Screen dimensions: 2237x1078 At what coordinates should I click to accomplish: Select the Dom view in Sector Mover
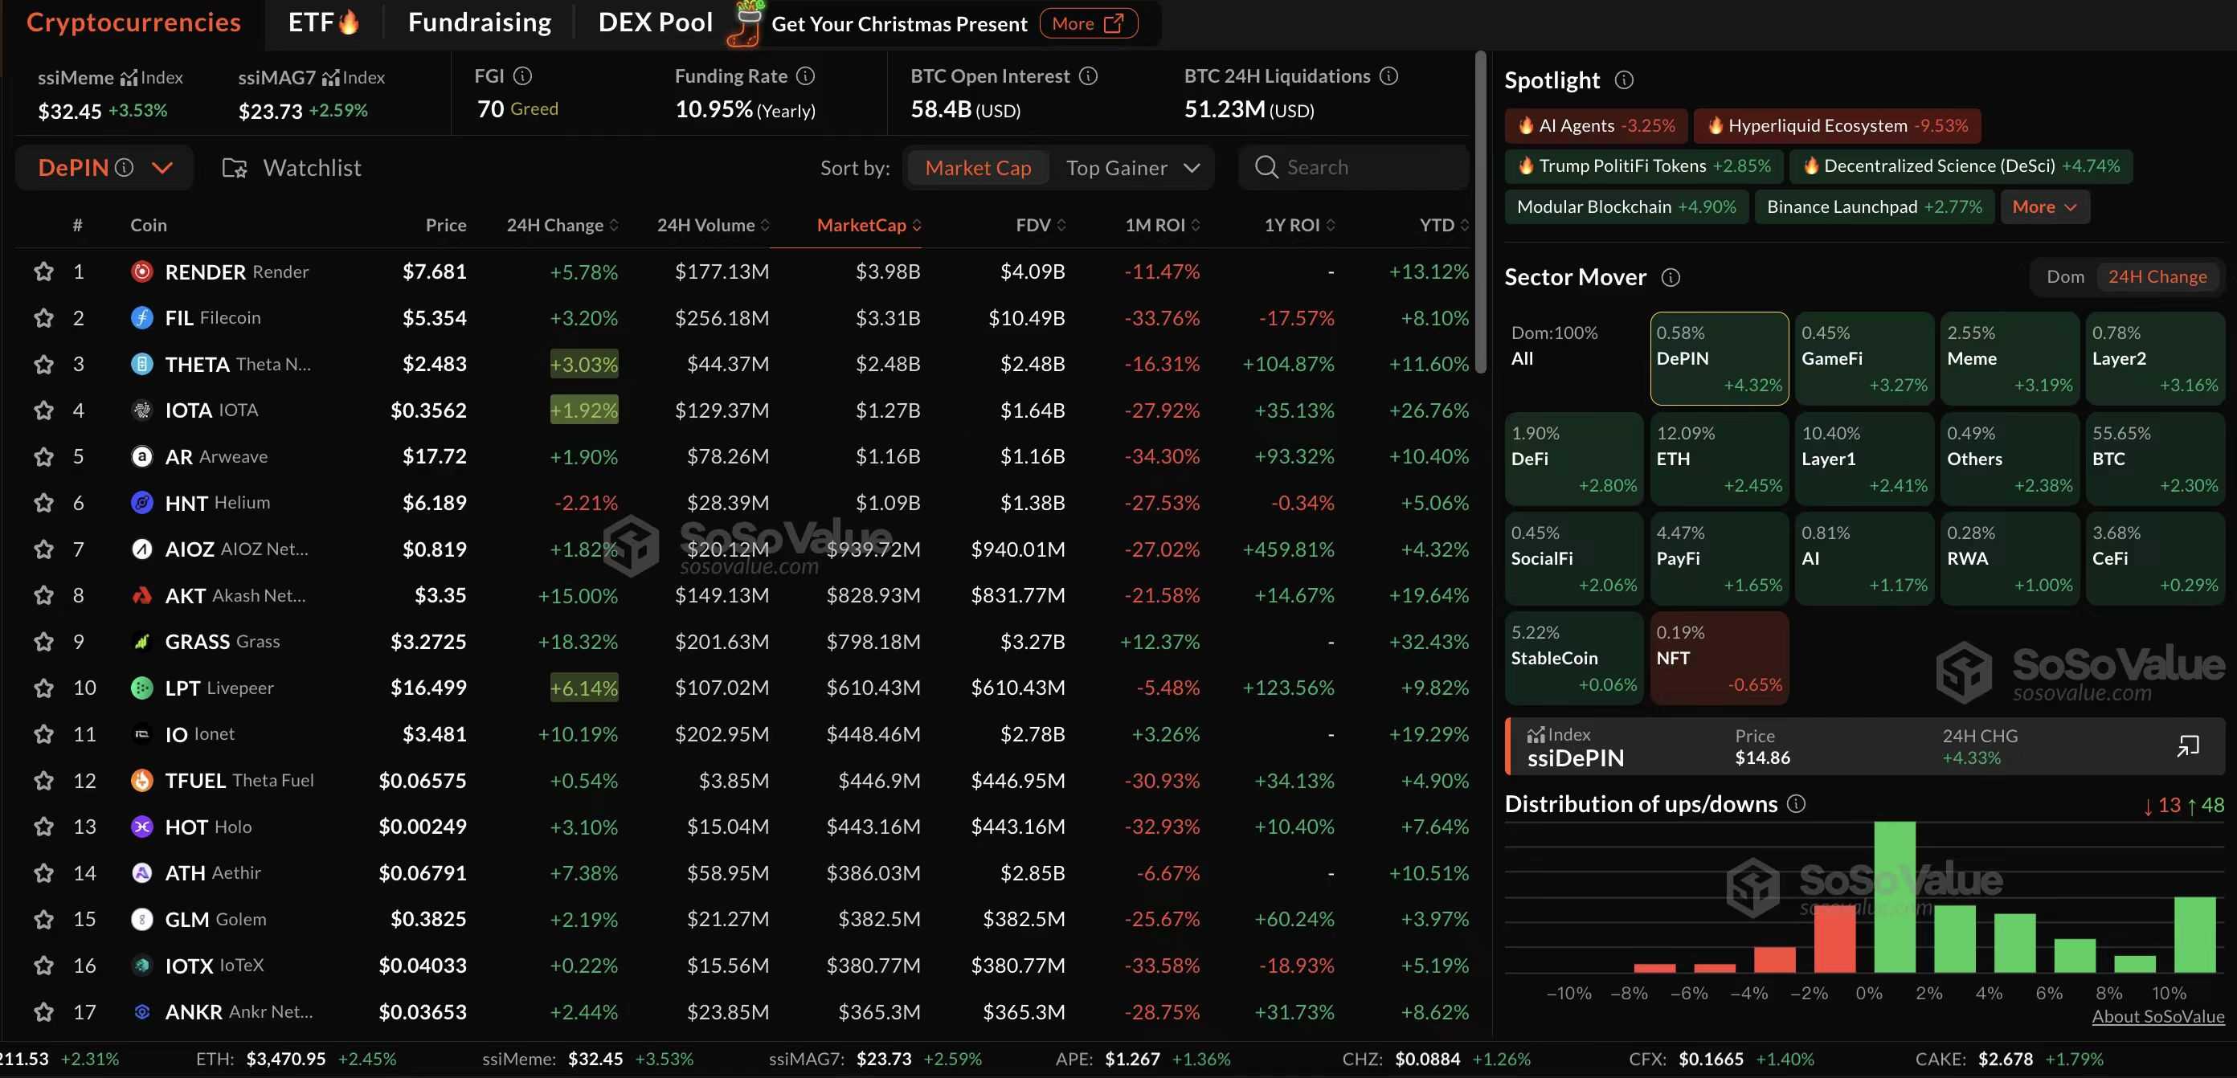[2064, 277]
